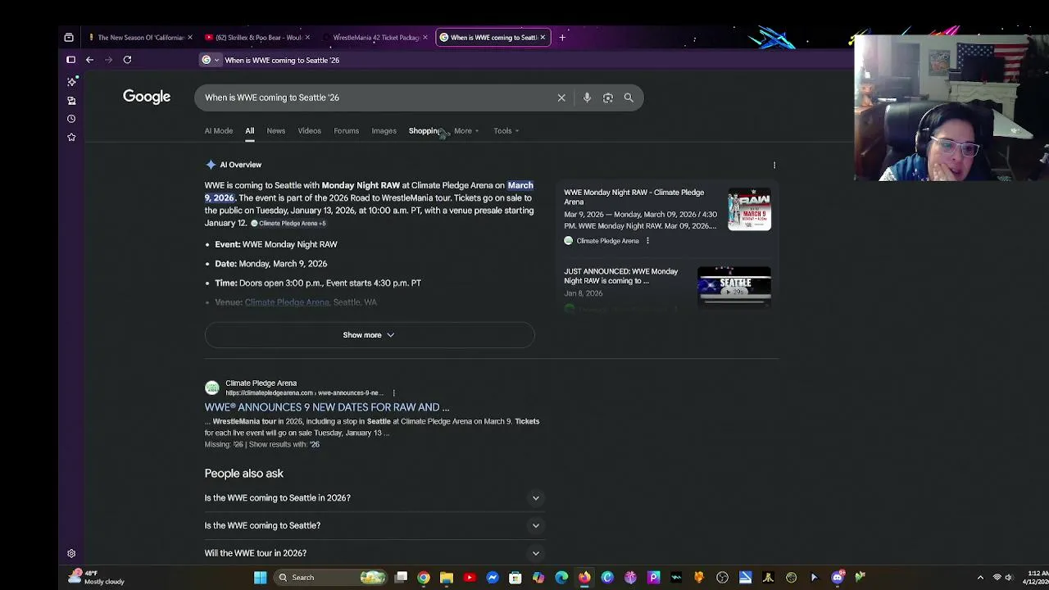Screen dimensions: 1049x590
Task: Open File Explorer from the taskbar
Action: [x=447, y=578]
